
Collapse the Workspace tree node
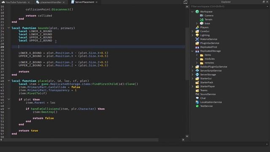tap(192, 12)
